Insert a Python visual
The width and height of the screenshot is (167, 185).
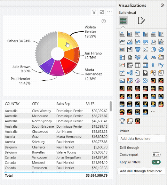click(161, 65)
